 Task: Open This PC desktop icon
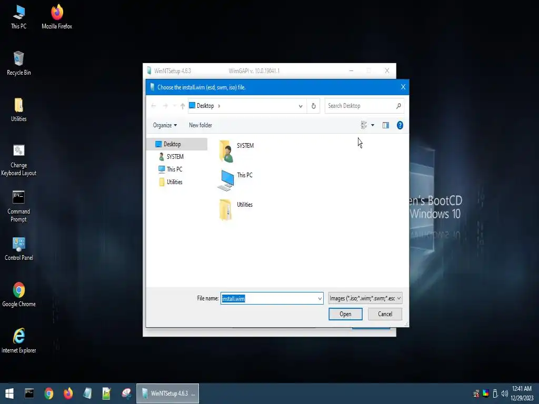[18, 17]
